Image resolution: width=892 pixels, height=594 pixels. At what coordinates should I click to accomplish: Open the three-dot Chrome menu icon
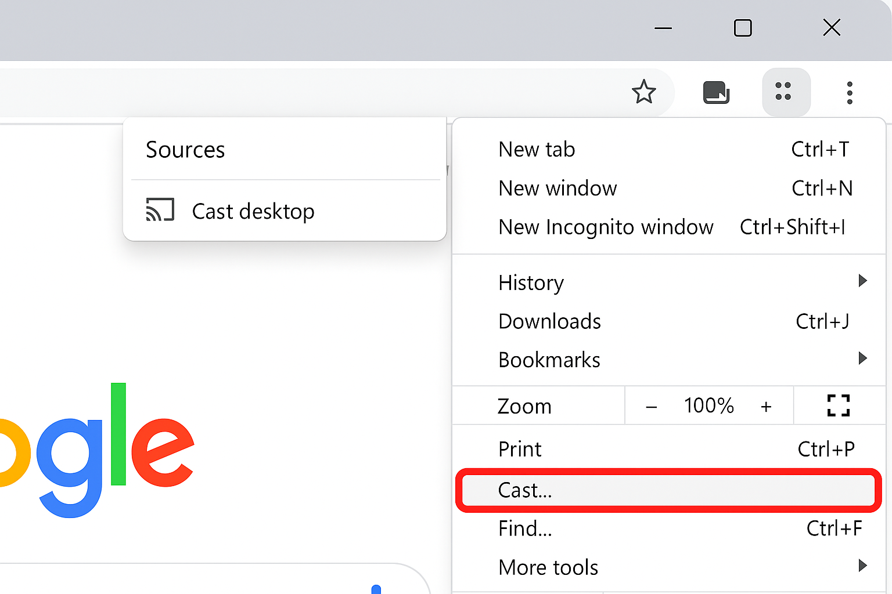(850, 92)
